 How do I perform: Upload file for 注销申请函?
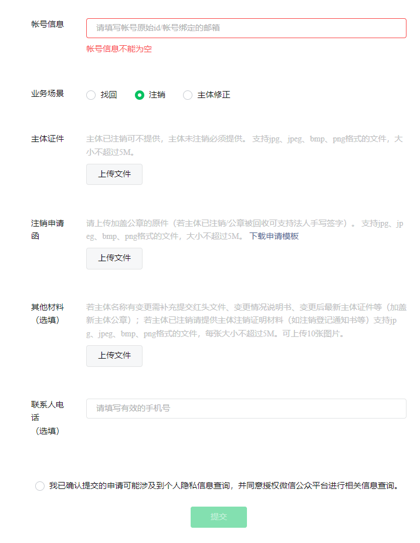[114, 258]
